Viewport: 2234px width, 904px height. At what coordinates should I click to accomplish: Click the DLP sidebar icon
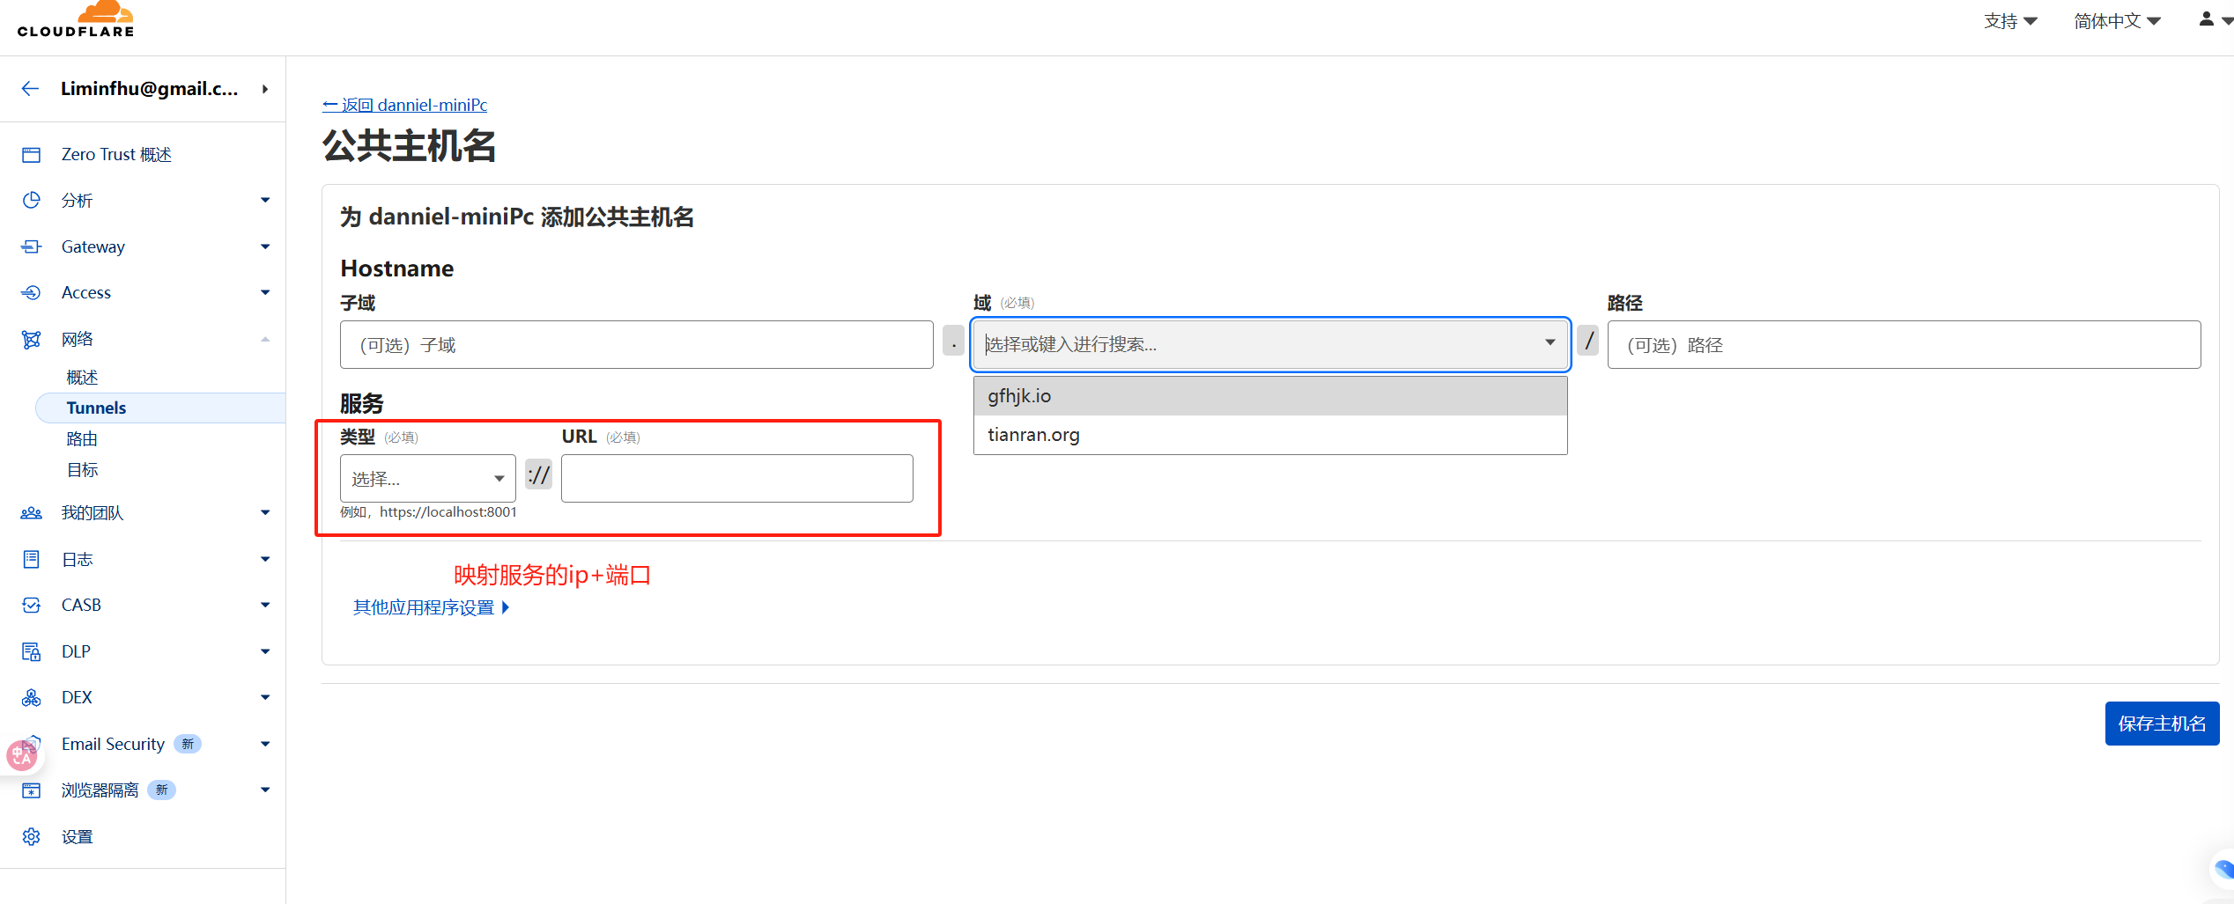coord(31,651)
